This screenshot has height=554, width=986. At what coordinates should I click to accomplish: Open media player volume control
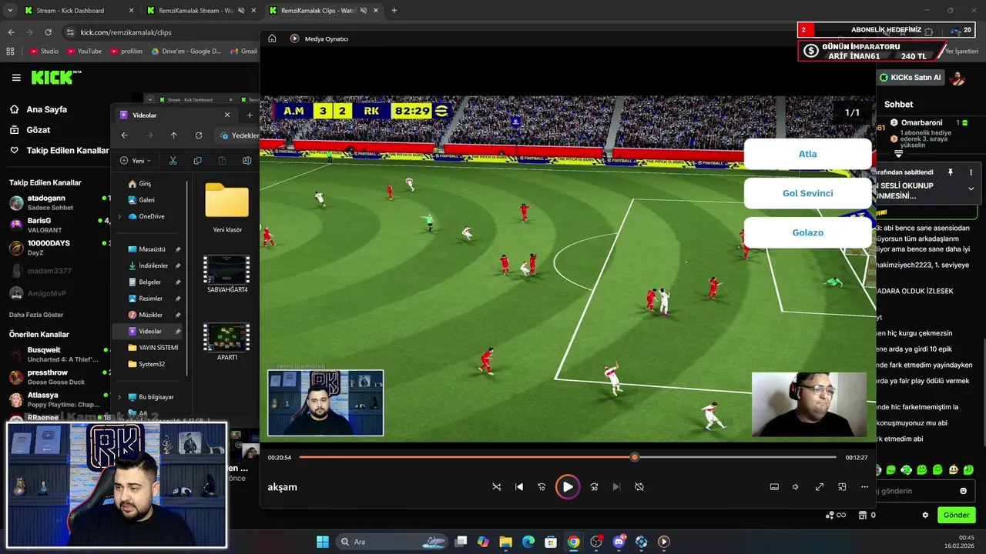click(796, 487)
